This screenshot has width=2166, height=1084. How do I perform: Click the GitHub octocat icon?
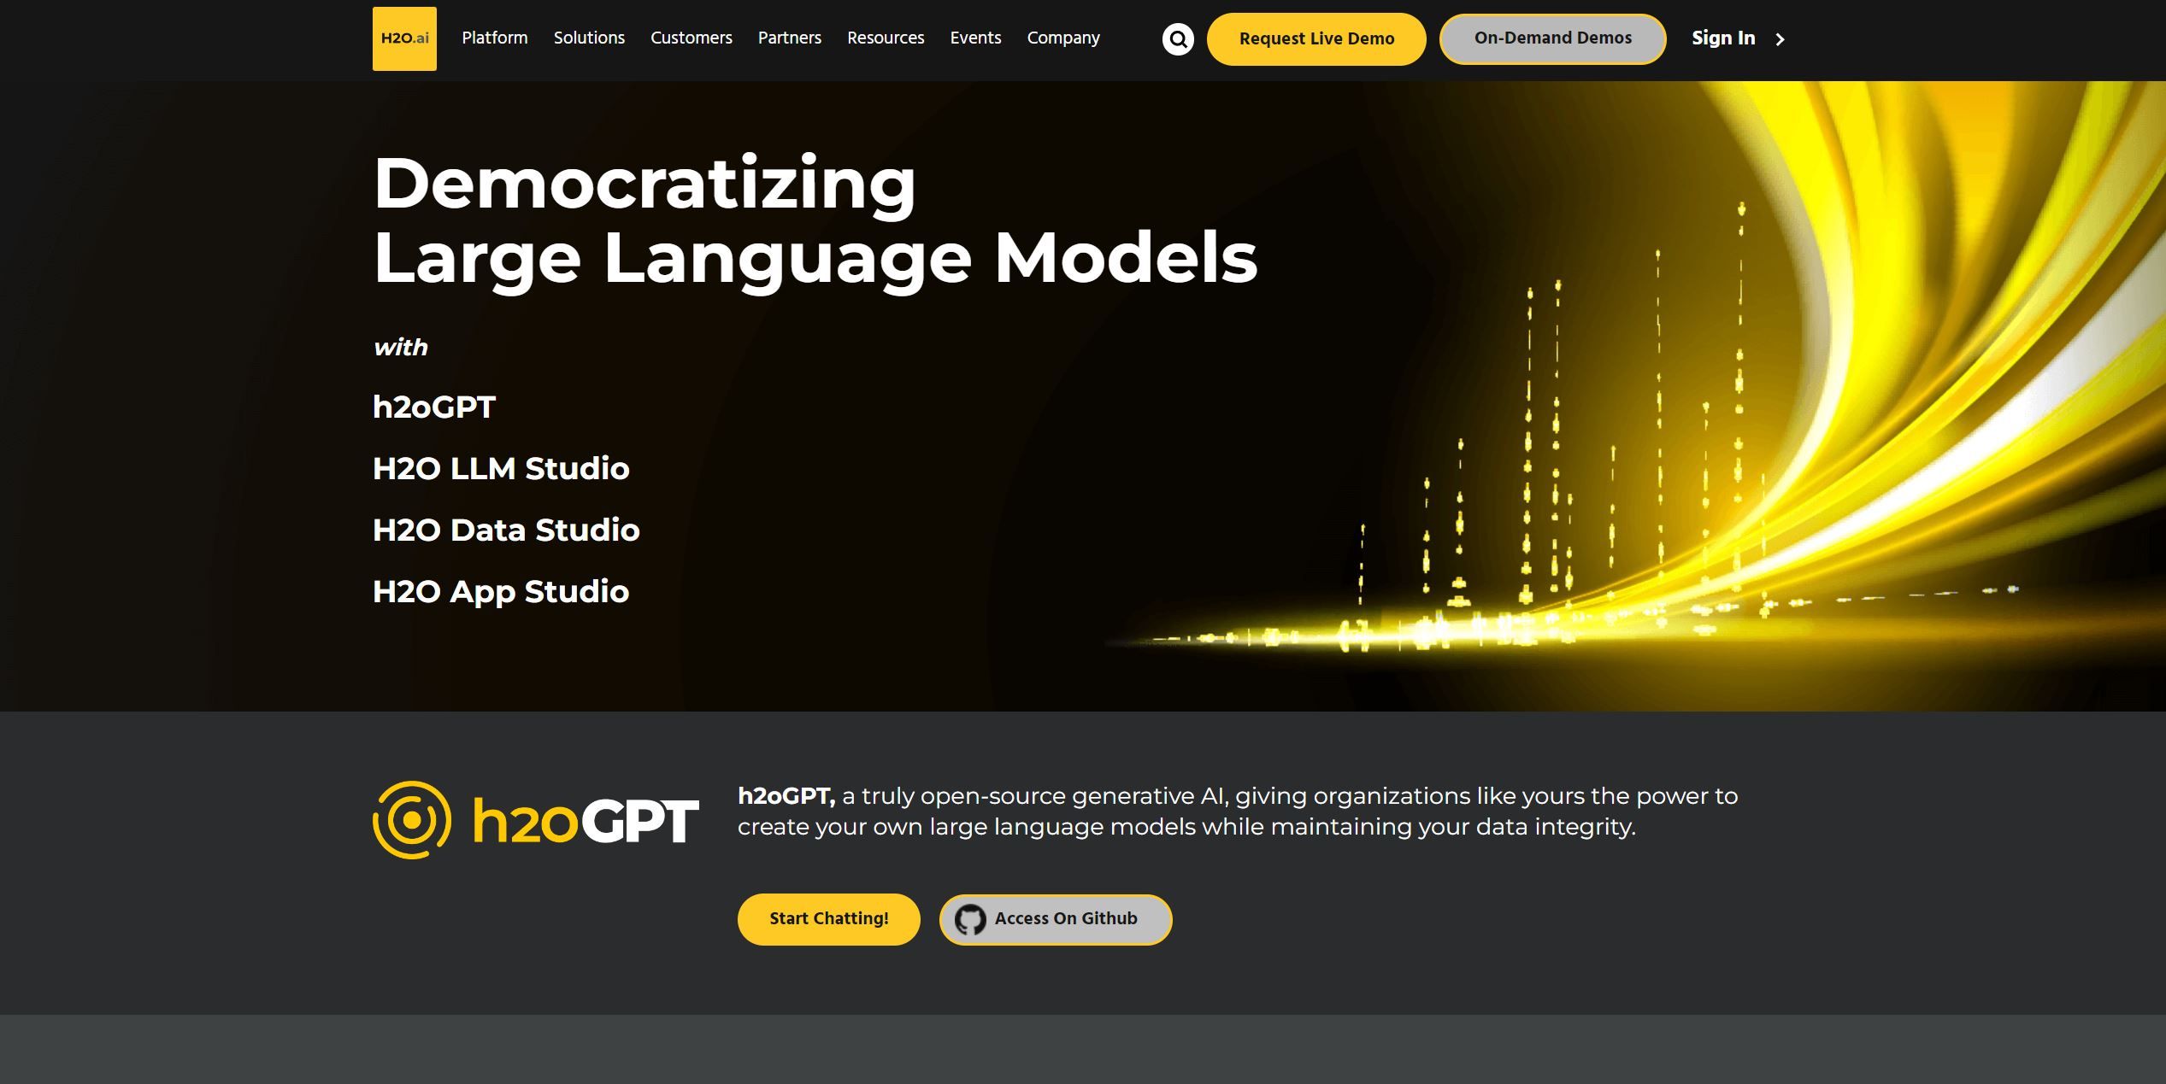coord(969,920)
